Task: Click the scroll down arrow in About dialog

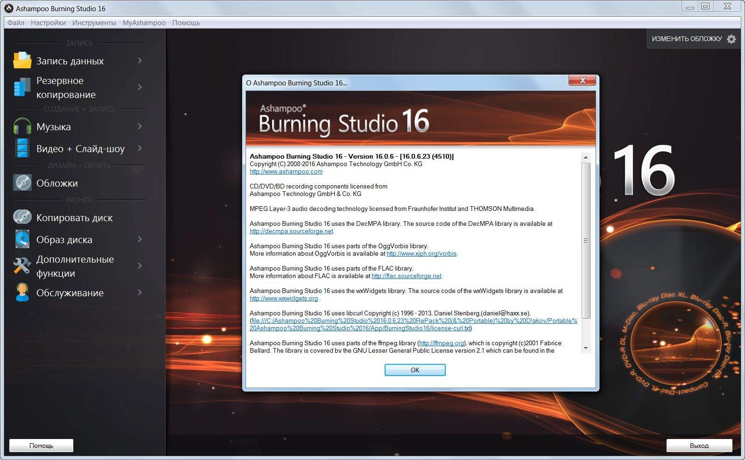Action: click(x=586, y=348)
